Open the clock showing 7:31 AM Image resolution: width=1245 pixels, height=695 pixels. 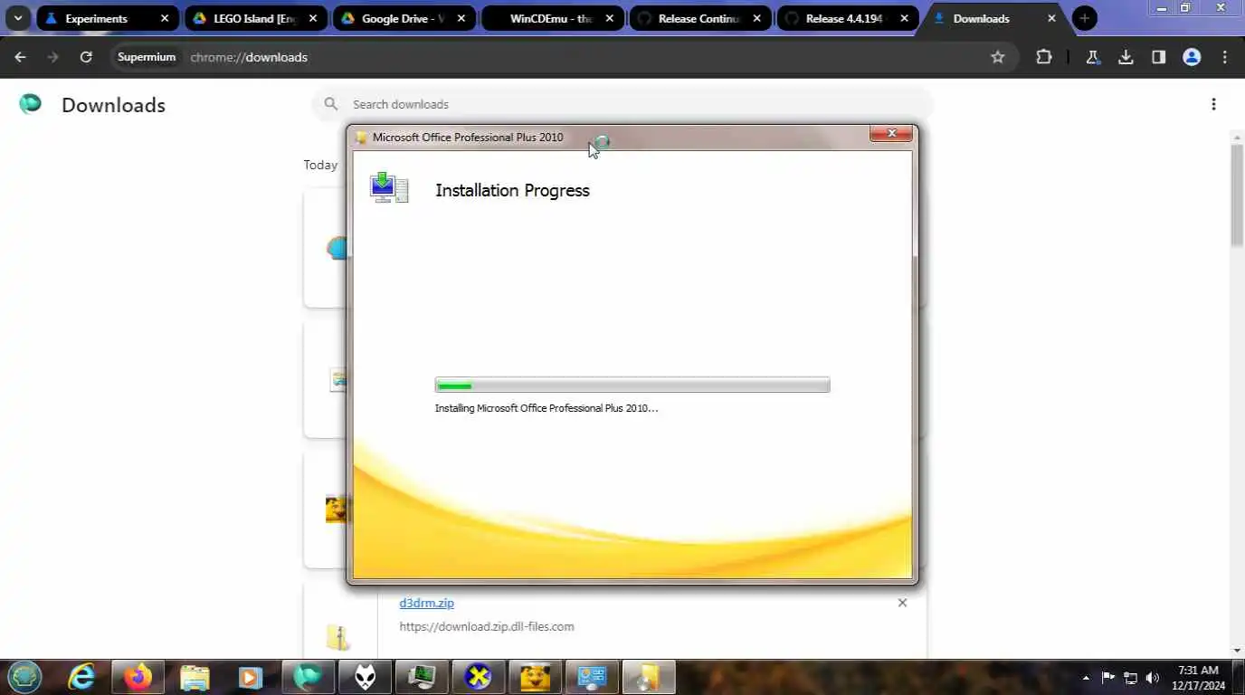point(1198,678)
